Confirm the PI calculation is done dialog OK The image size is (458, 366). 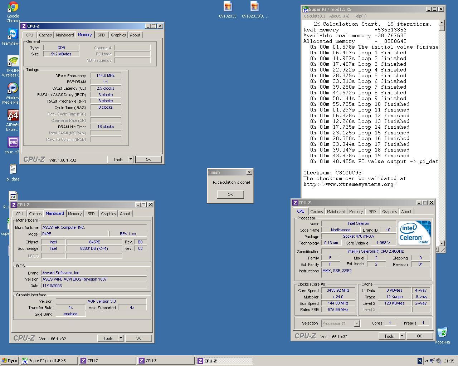pos(230,194)
